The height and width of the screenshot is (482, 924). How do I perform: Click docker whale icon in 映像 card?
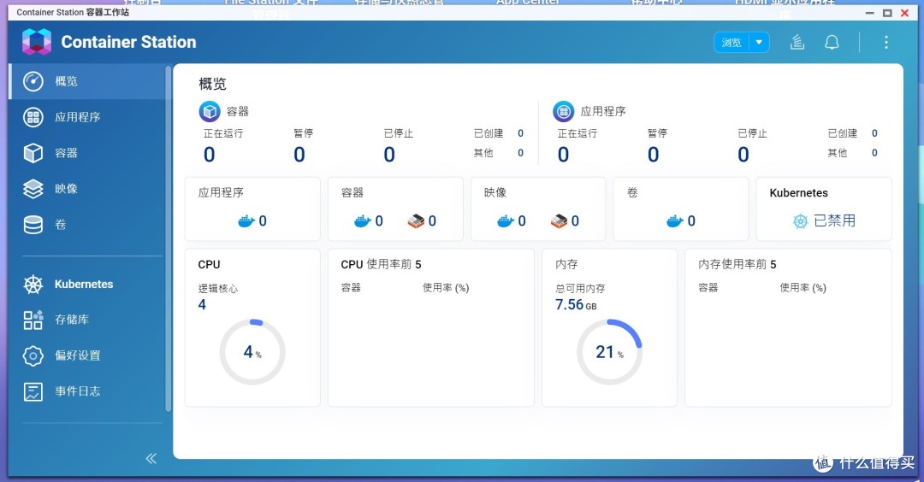pyautogui.click(x=506, y=221)
